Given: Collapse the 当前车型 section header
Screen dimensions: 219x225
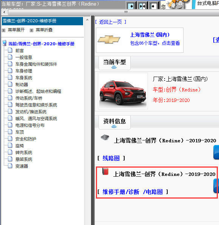Looking at the screenshot, I should [114, 63].
